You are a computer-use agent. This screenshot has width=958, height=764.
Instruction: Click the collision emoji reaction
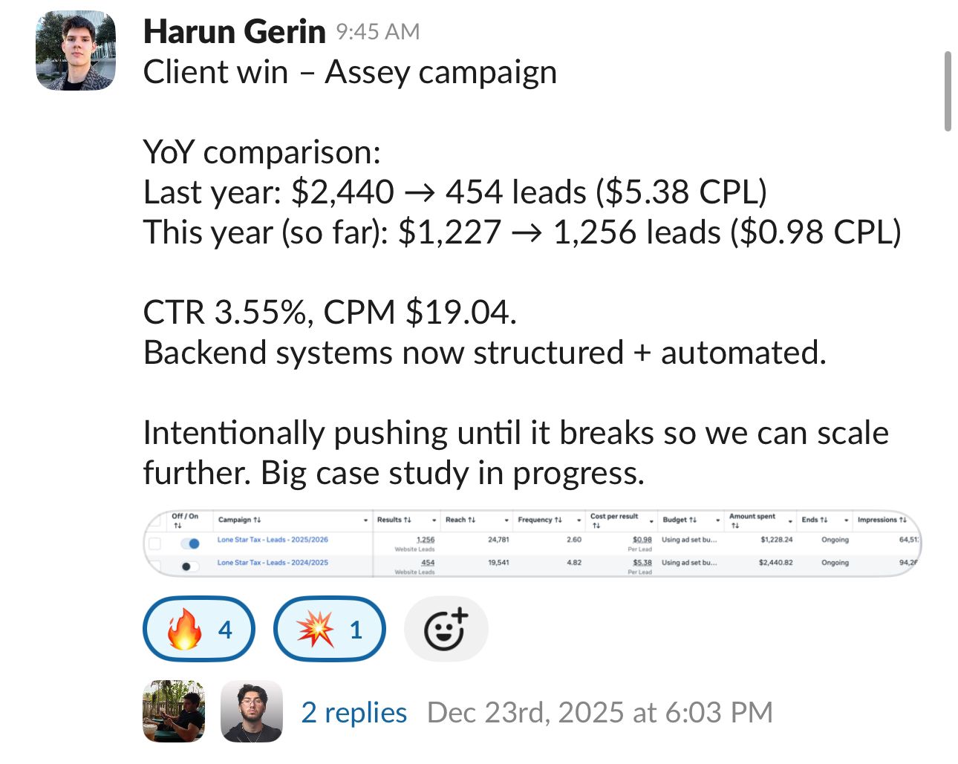tap(329, 629)
